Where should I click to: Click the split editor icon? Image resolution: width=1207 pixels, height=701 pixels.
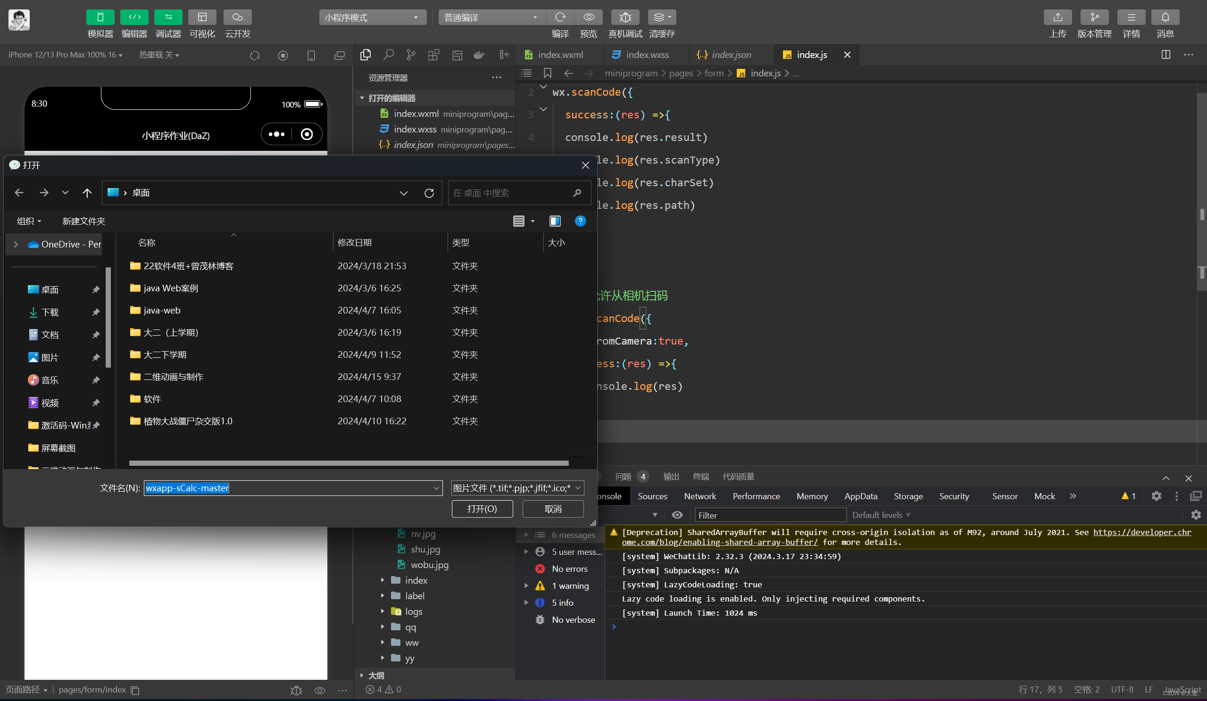[x=1165, y=55]
